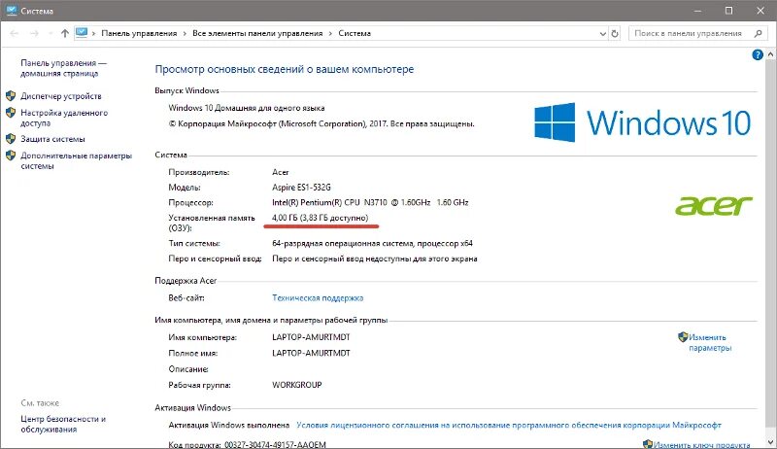Open Настройка удаленного доступа link

pyautogui.click(x=64, y=118)
